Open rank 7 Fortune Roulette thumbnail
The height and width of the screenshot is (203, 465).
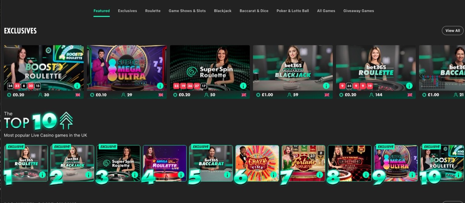pos(303,163)
